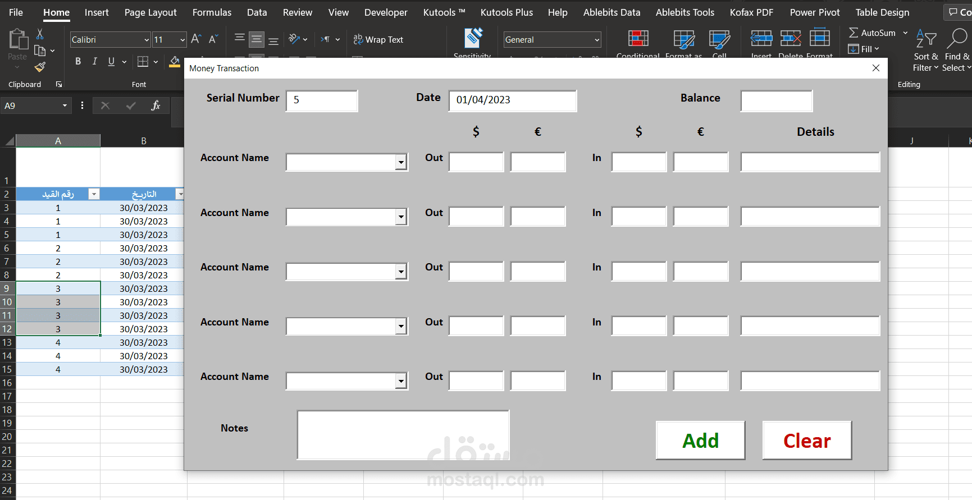The height and width of the screenshot is (500, 972).
Task: Open the Borders icon in Font group
Action: [x=143, y=62]
